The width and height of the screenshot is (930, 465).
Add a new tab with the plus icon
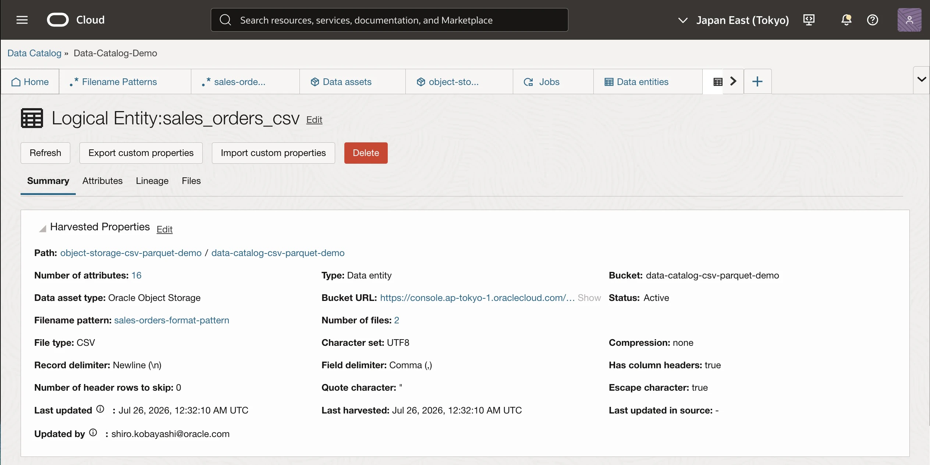click(757, 81)
